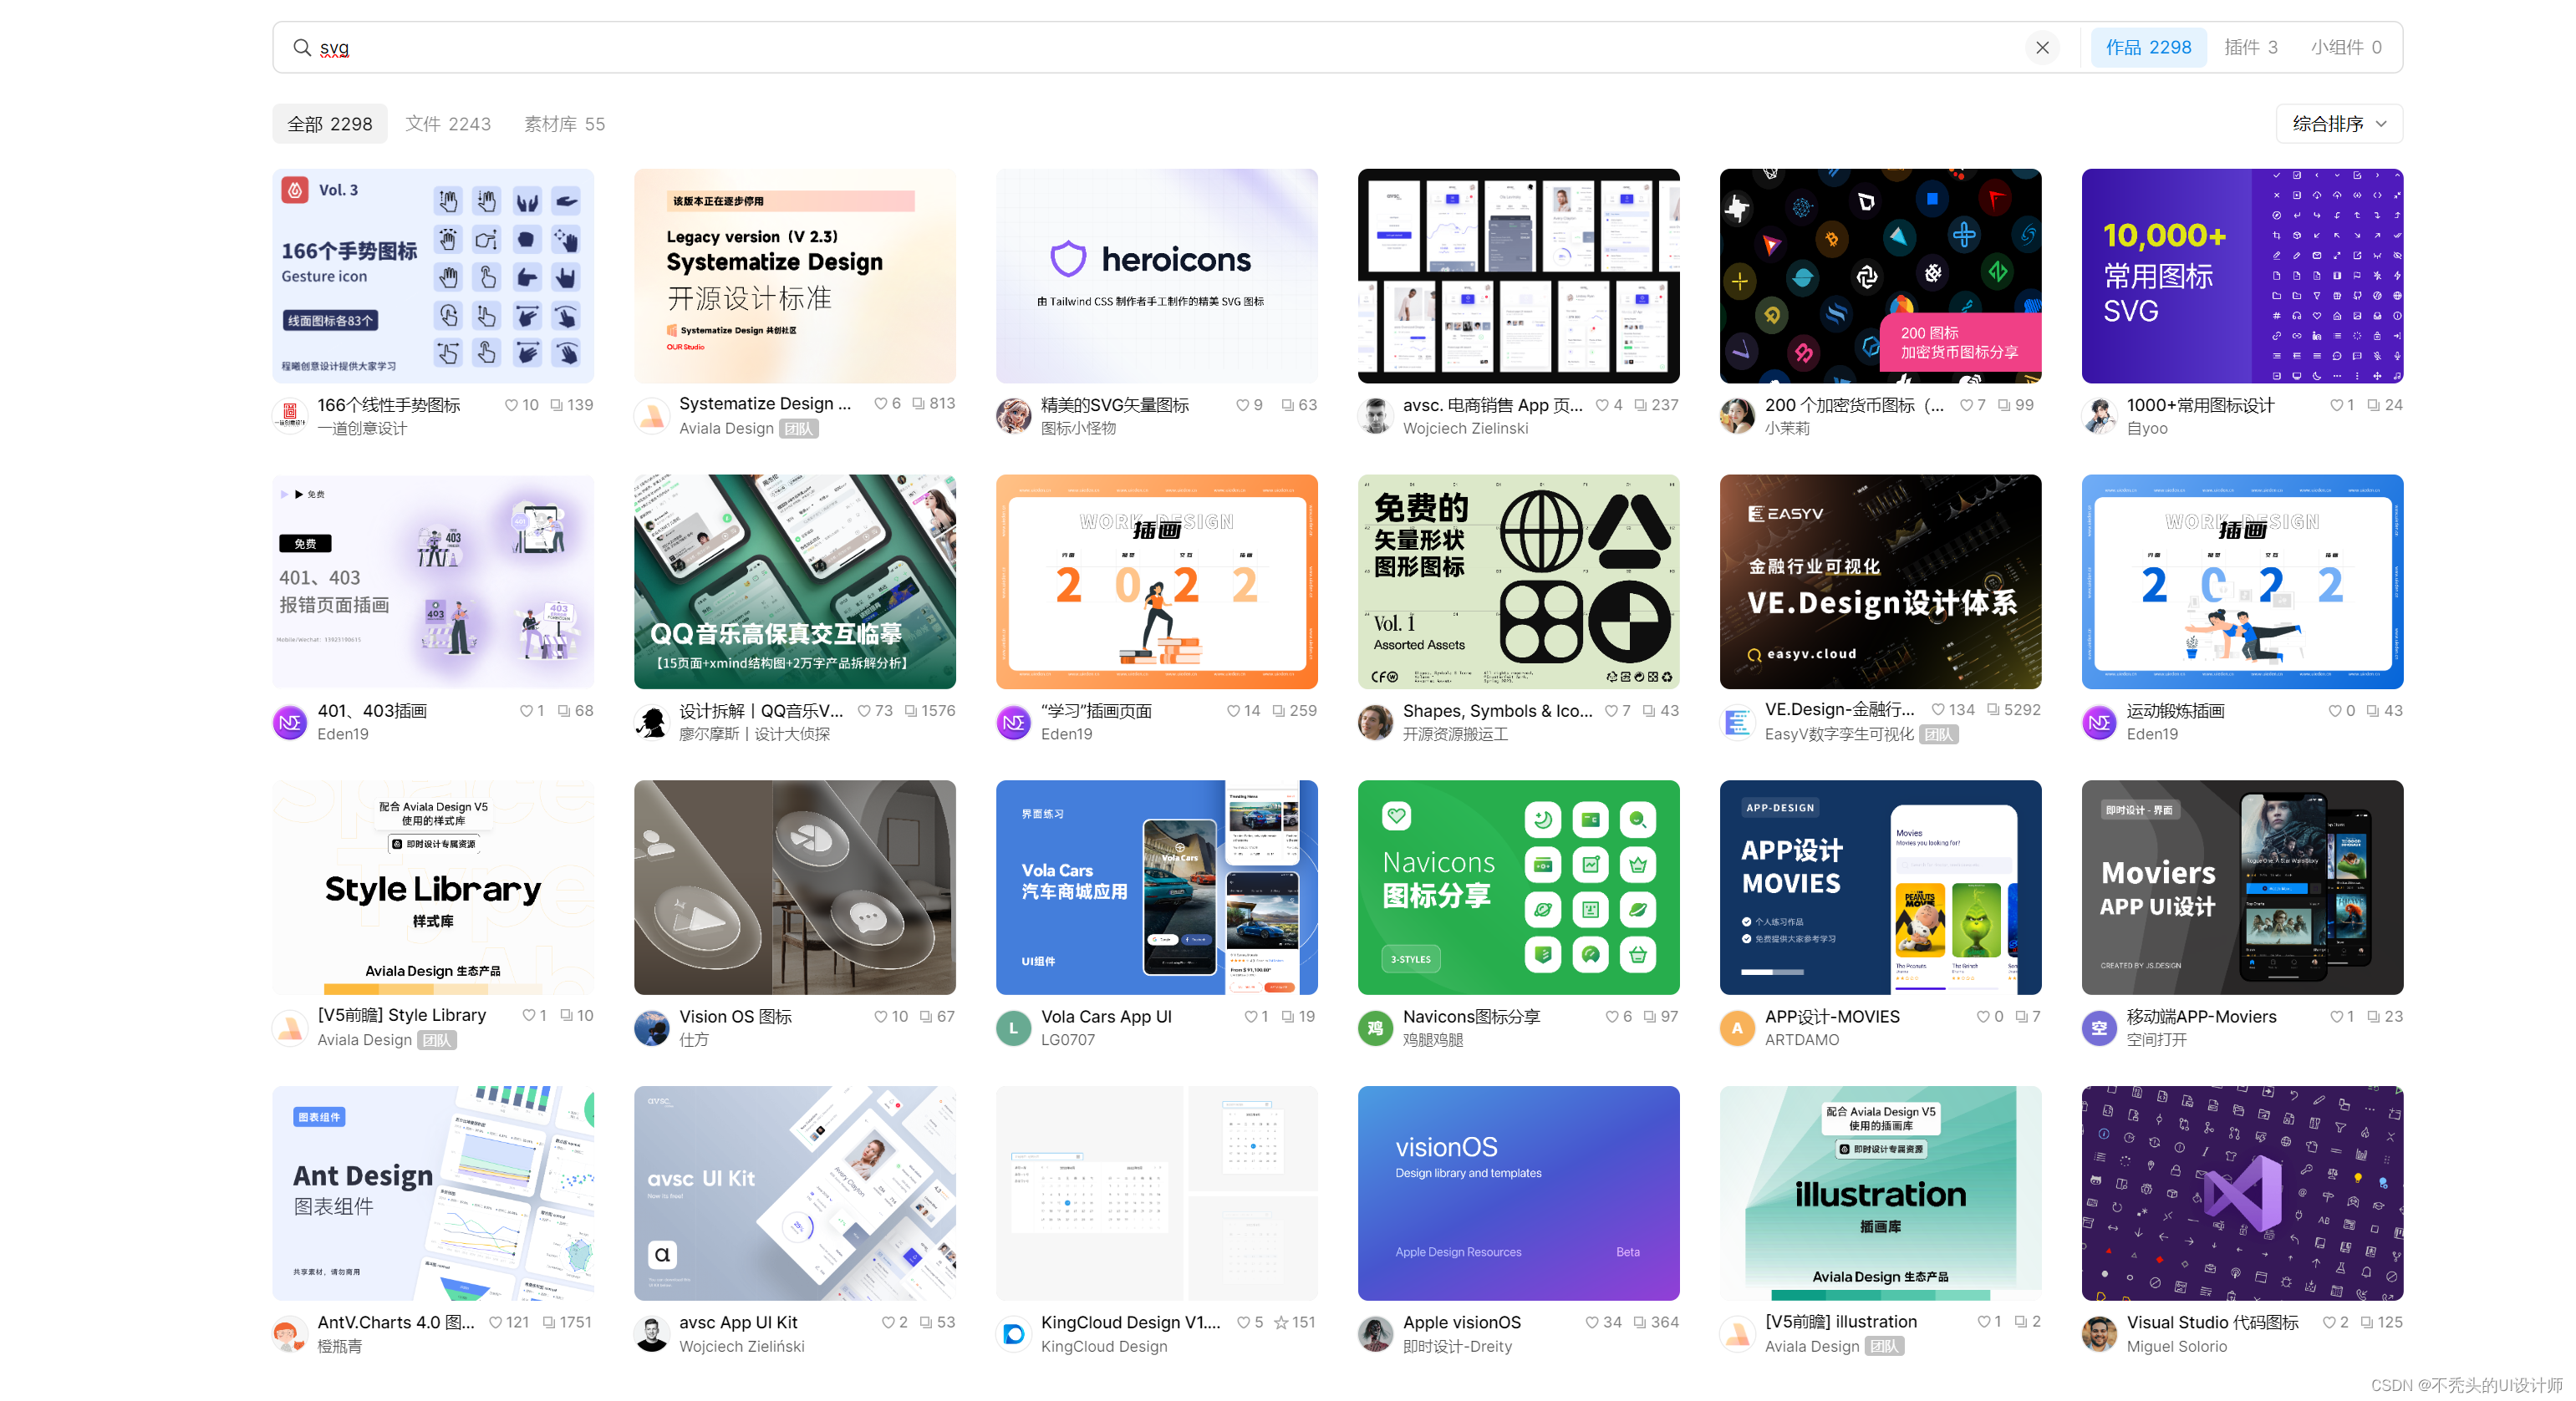2576x1401 pixels.
Task: Switch to 小组件 0 tab
Action: coord(2345,47)
